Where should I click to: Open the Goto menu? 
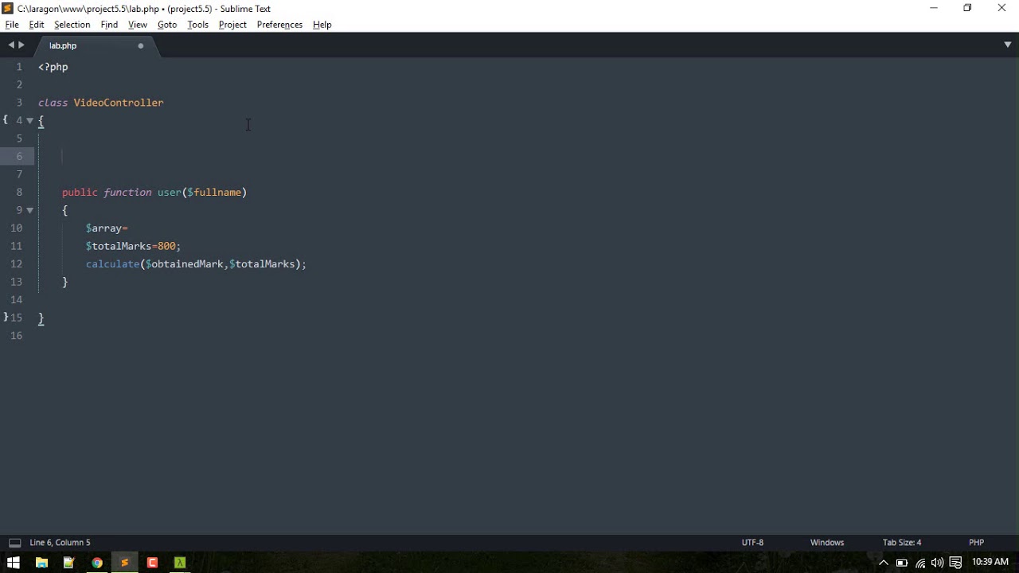(x=167, y=25)
